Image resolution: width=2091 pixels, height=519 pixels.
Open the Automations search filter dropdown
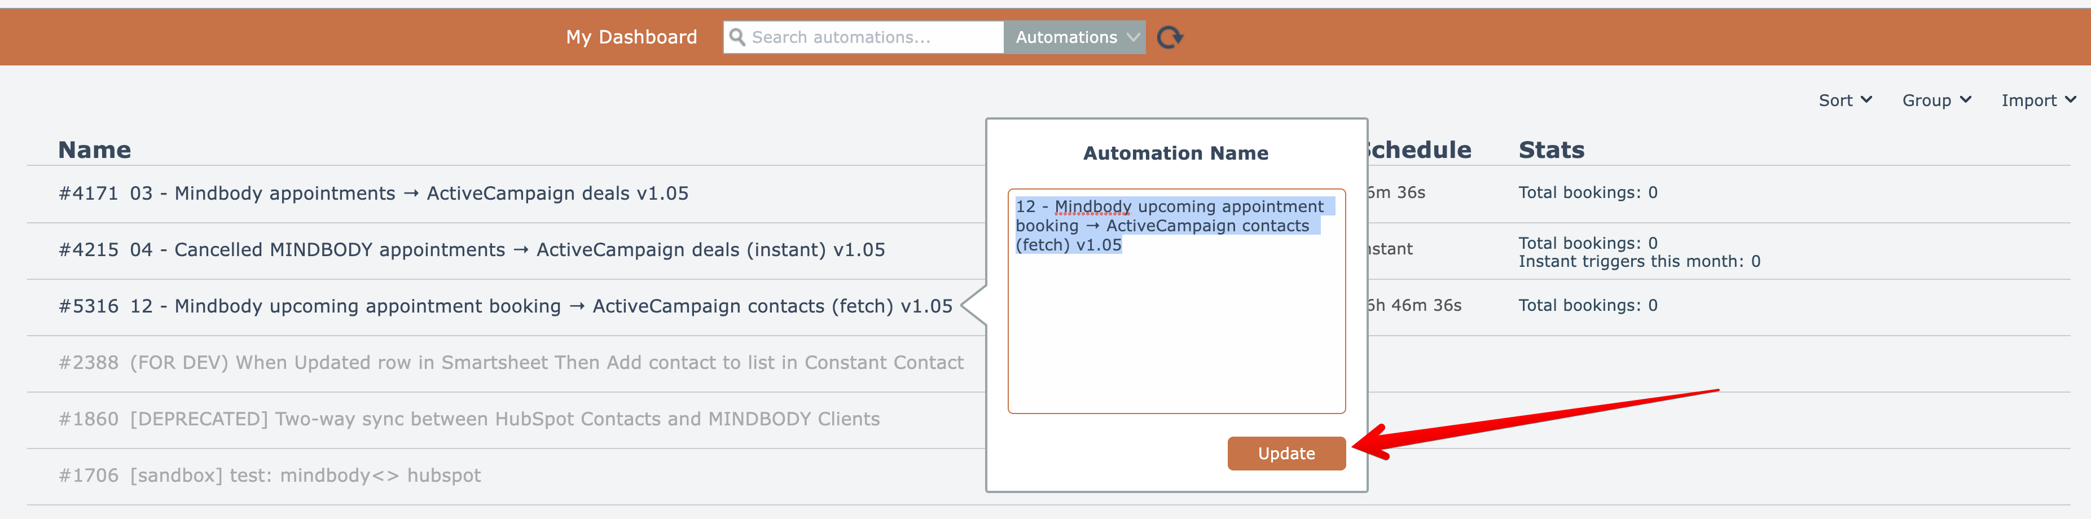1074,37
